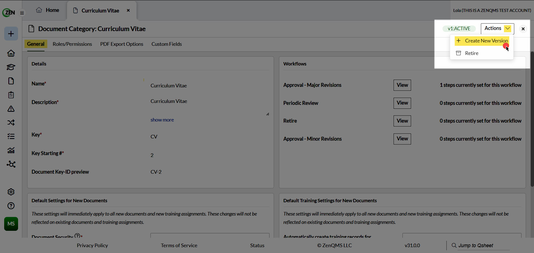This screenshot has width=534, height=253.
Task: Open the Custom Fields tab
Action: 167,44
